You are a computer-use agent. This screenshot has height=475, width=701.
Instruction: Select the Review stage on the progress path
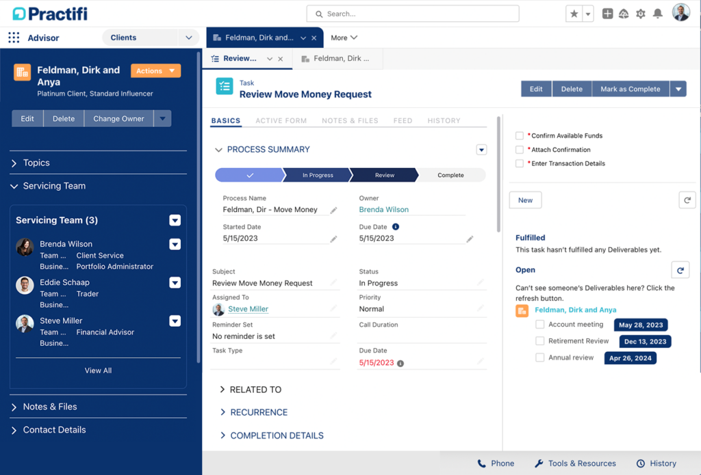(383, 175)
